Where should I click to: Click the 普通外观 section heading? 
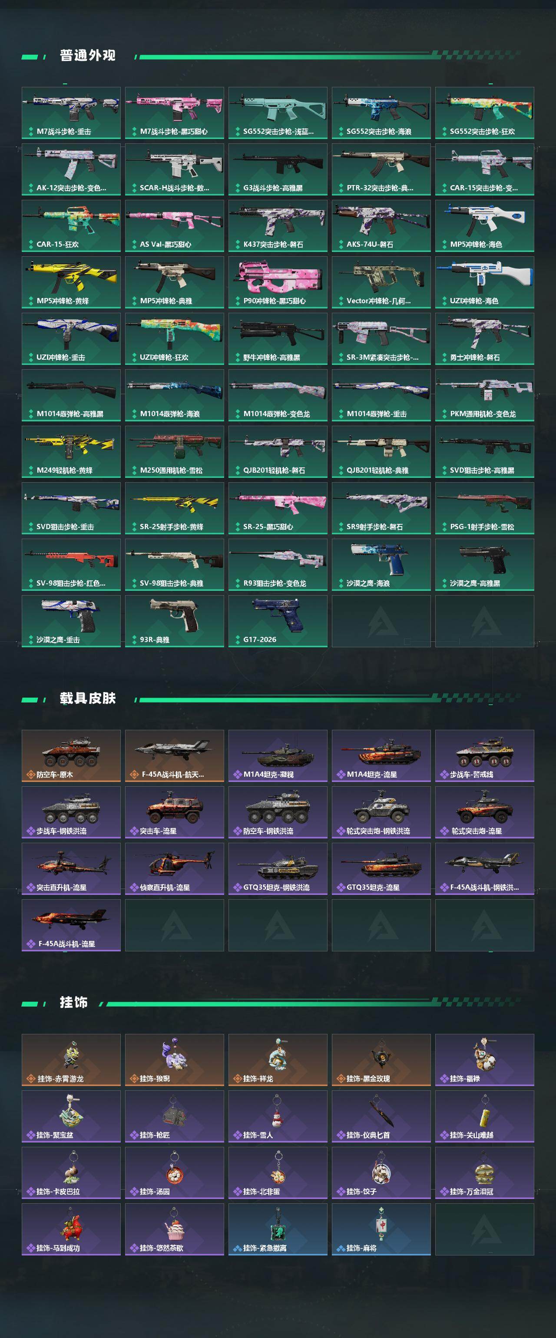point(87,56)
